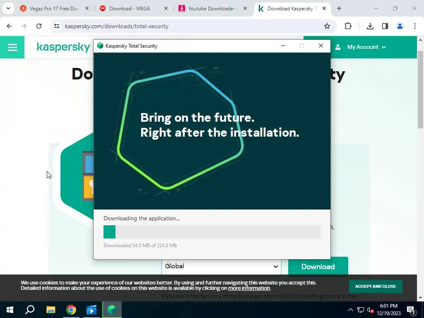The image size is (424, 318).
Task: Show Chrome downloads
Action: click(x=370, y=26)
